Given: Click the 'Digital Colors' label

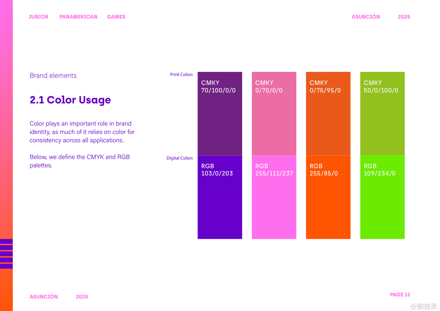Looking at the screenshot, I should [179, 158].
